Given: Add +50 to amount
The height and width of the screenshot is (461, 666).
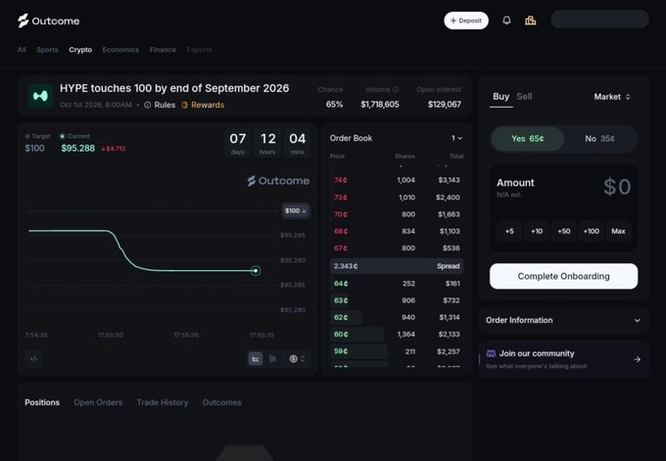Looking at the screenshot, I should (563, 231).
